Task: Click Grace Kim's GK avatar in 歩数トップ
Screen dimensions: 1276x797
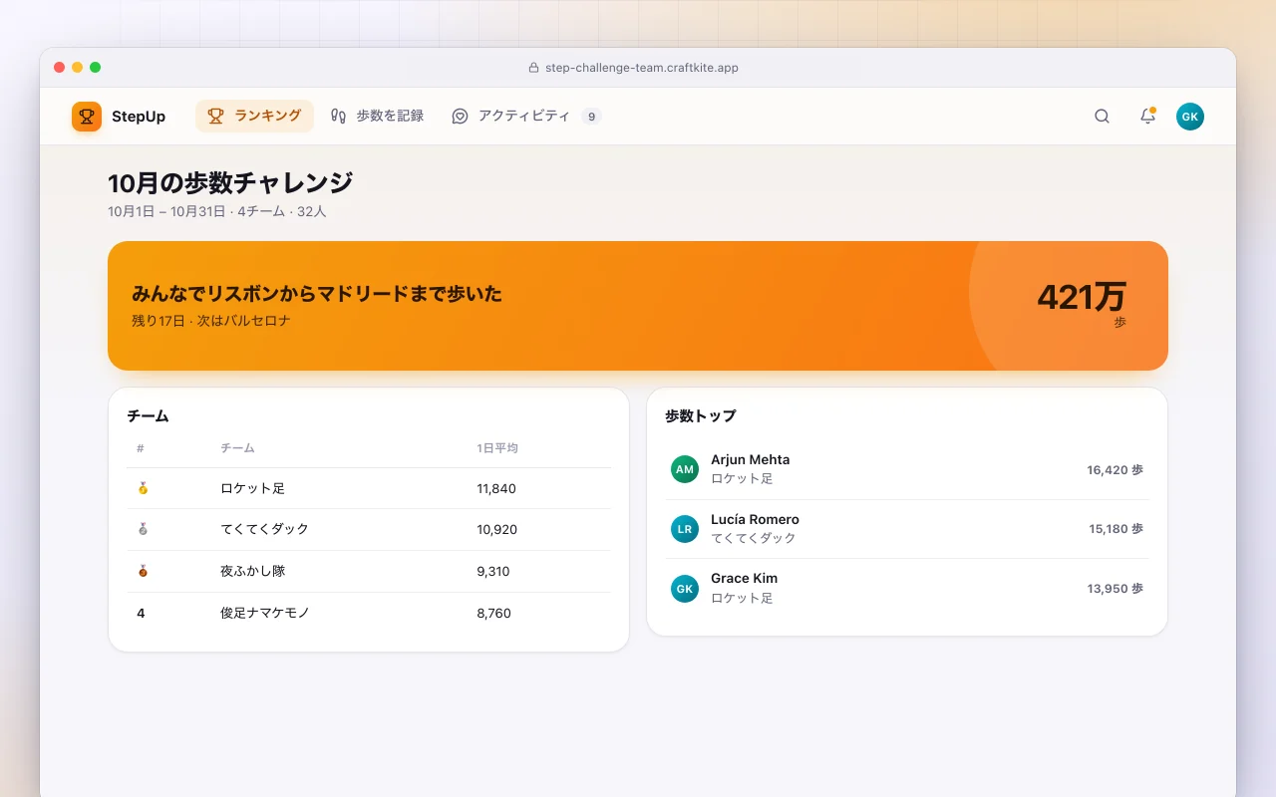Action: pos(685,589)
